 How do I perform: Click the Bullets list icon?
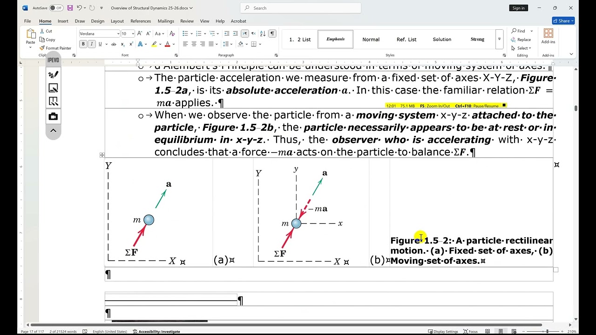[x=185, y=33]
